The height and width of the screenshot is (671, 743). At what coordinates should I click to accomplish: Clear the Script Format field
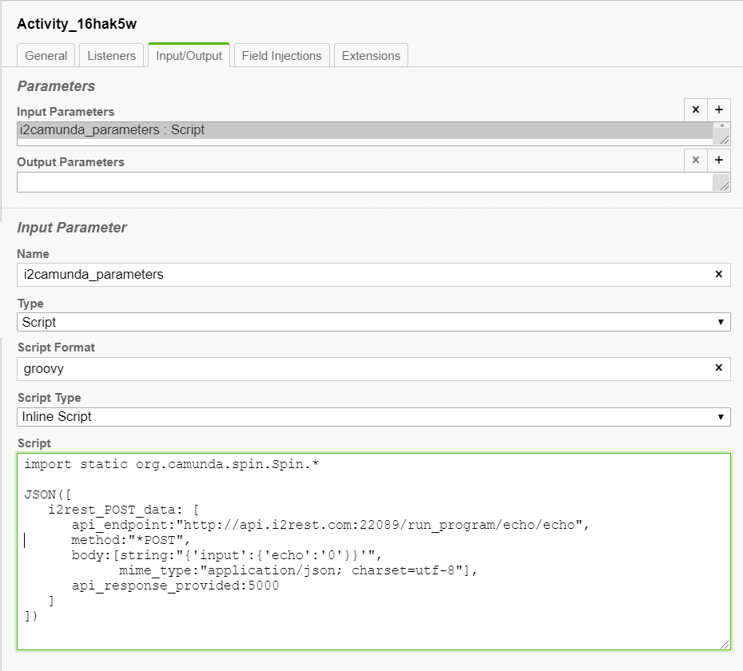click(718, 367)
